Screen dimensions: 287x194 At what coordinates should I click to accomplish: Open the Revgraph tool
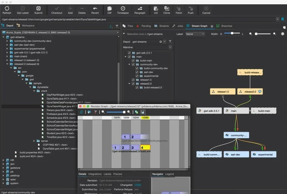(140, 10)
